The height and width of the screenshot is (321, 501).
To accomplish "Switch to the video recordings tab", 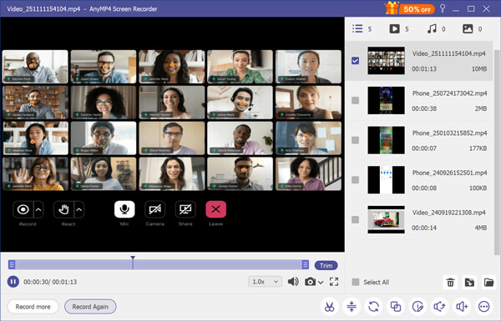I will click(399, 29).
